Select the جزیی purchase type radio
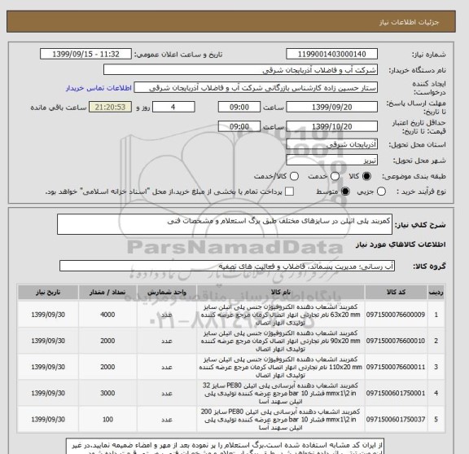The image size is (469, 454). [381, 192]
